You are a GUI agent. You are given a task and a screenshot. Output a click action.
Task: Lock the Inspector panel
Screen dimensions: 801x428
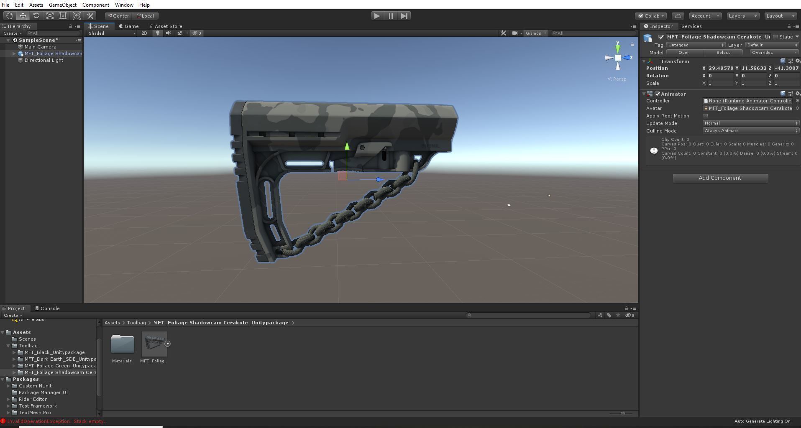789,26
